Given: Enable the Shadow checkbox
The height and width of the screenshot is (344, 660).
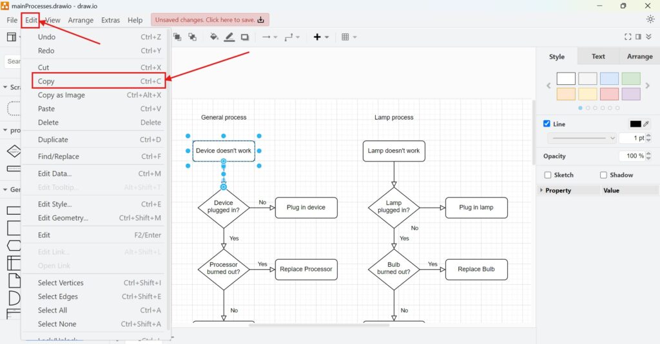Looking at the screenshot, I should (603, 175).
